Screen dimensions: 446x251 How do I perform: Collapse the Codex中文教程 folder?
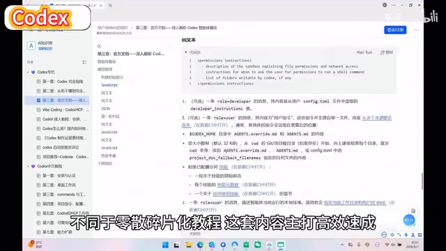(28, 166)
